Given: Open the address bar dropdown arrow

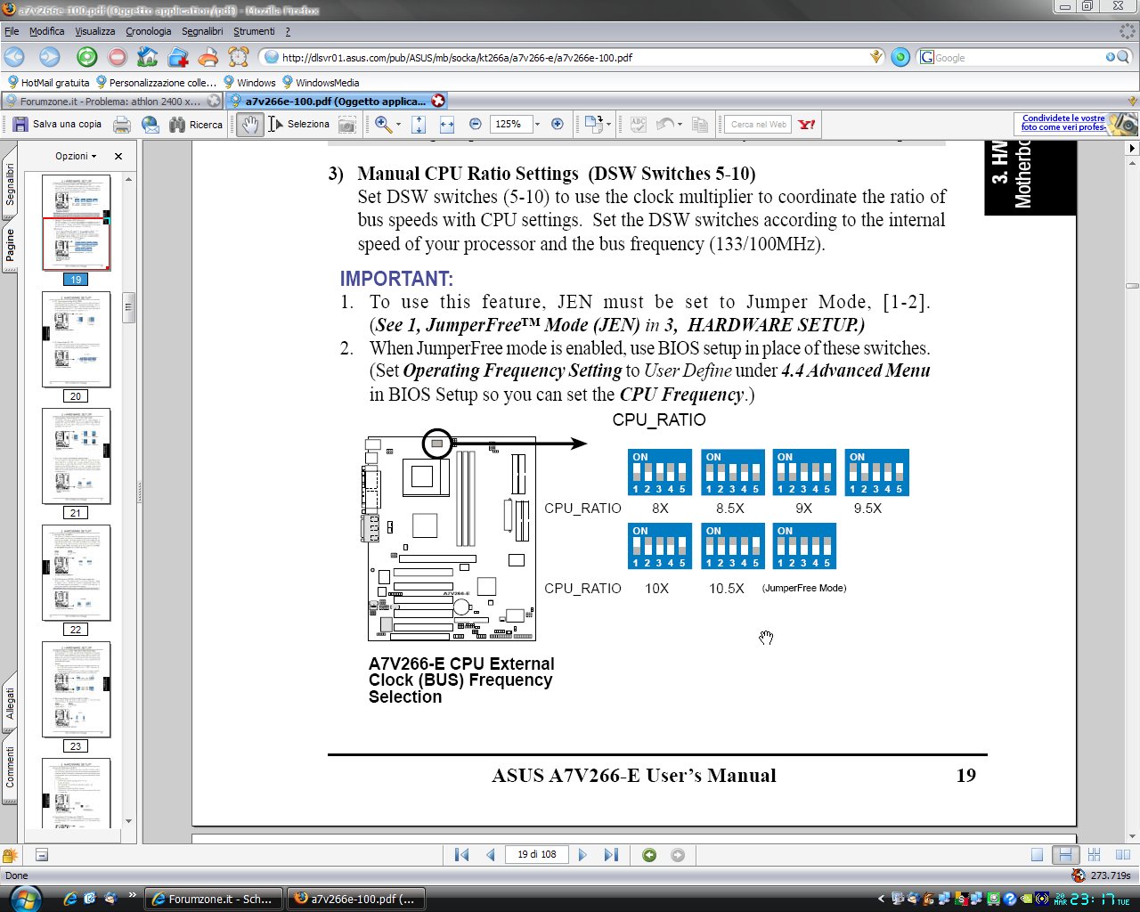Looking at the screenshot, I should (876, 57).
